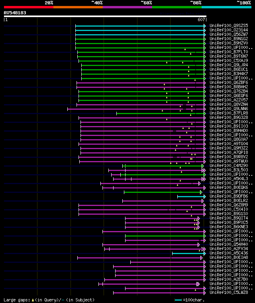The image size is (255, 303).
Task: Select the UniRef100_A5K4L3 label
Action: point(229,179)
